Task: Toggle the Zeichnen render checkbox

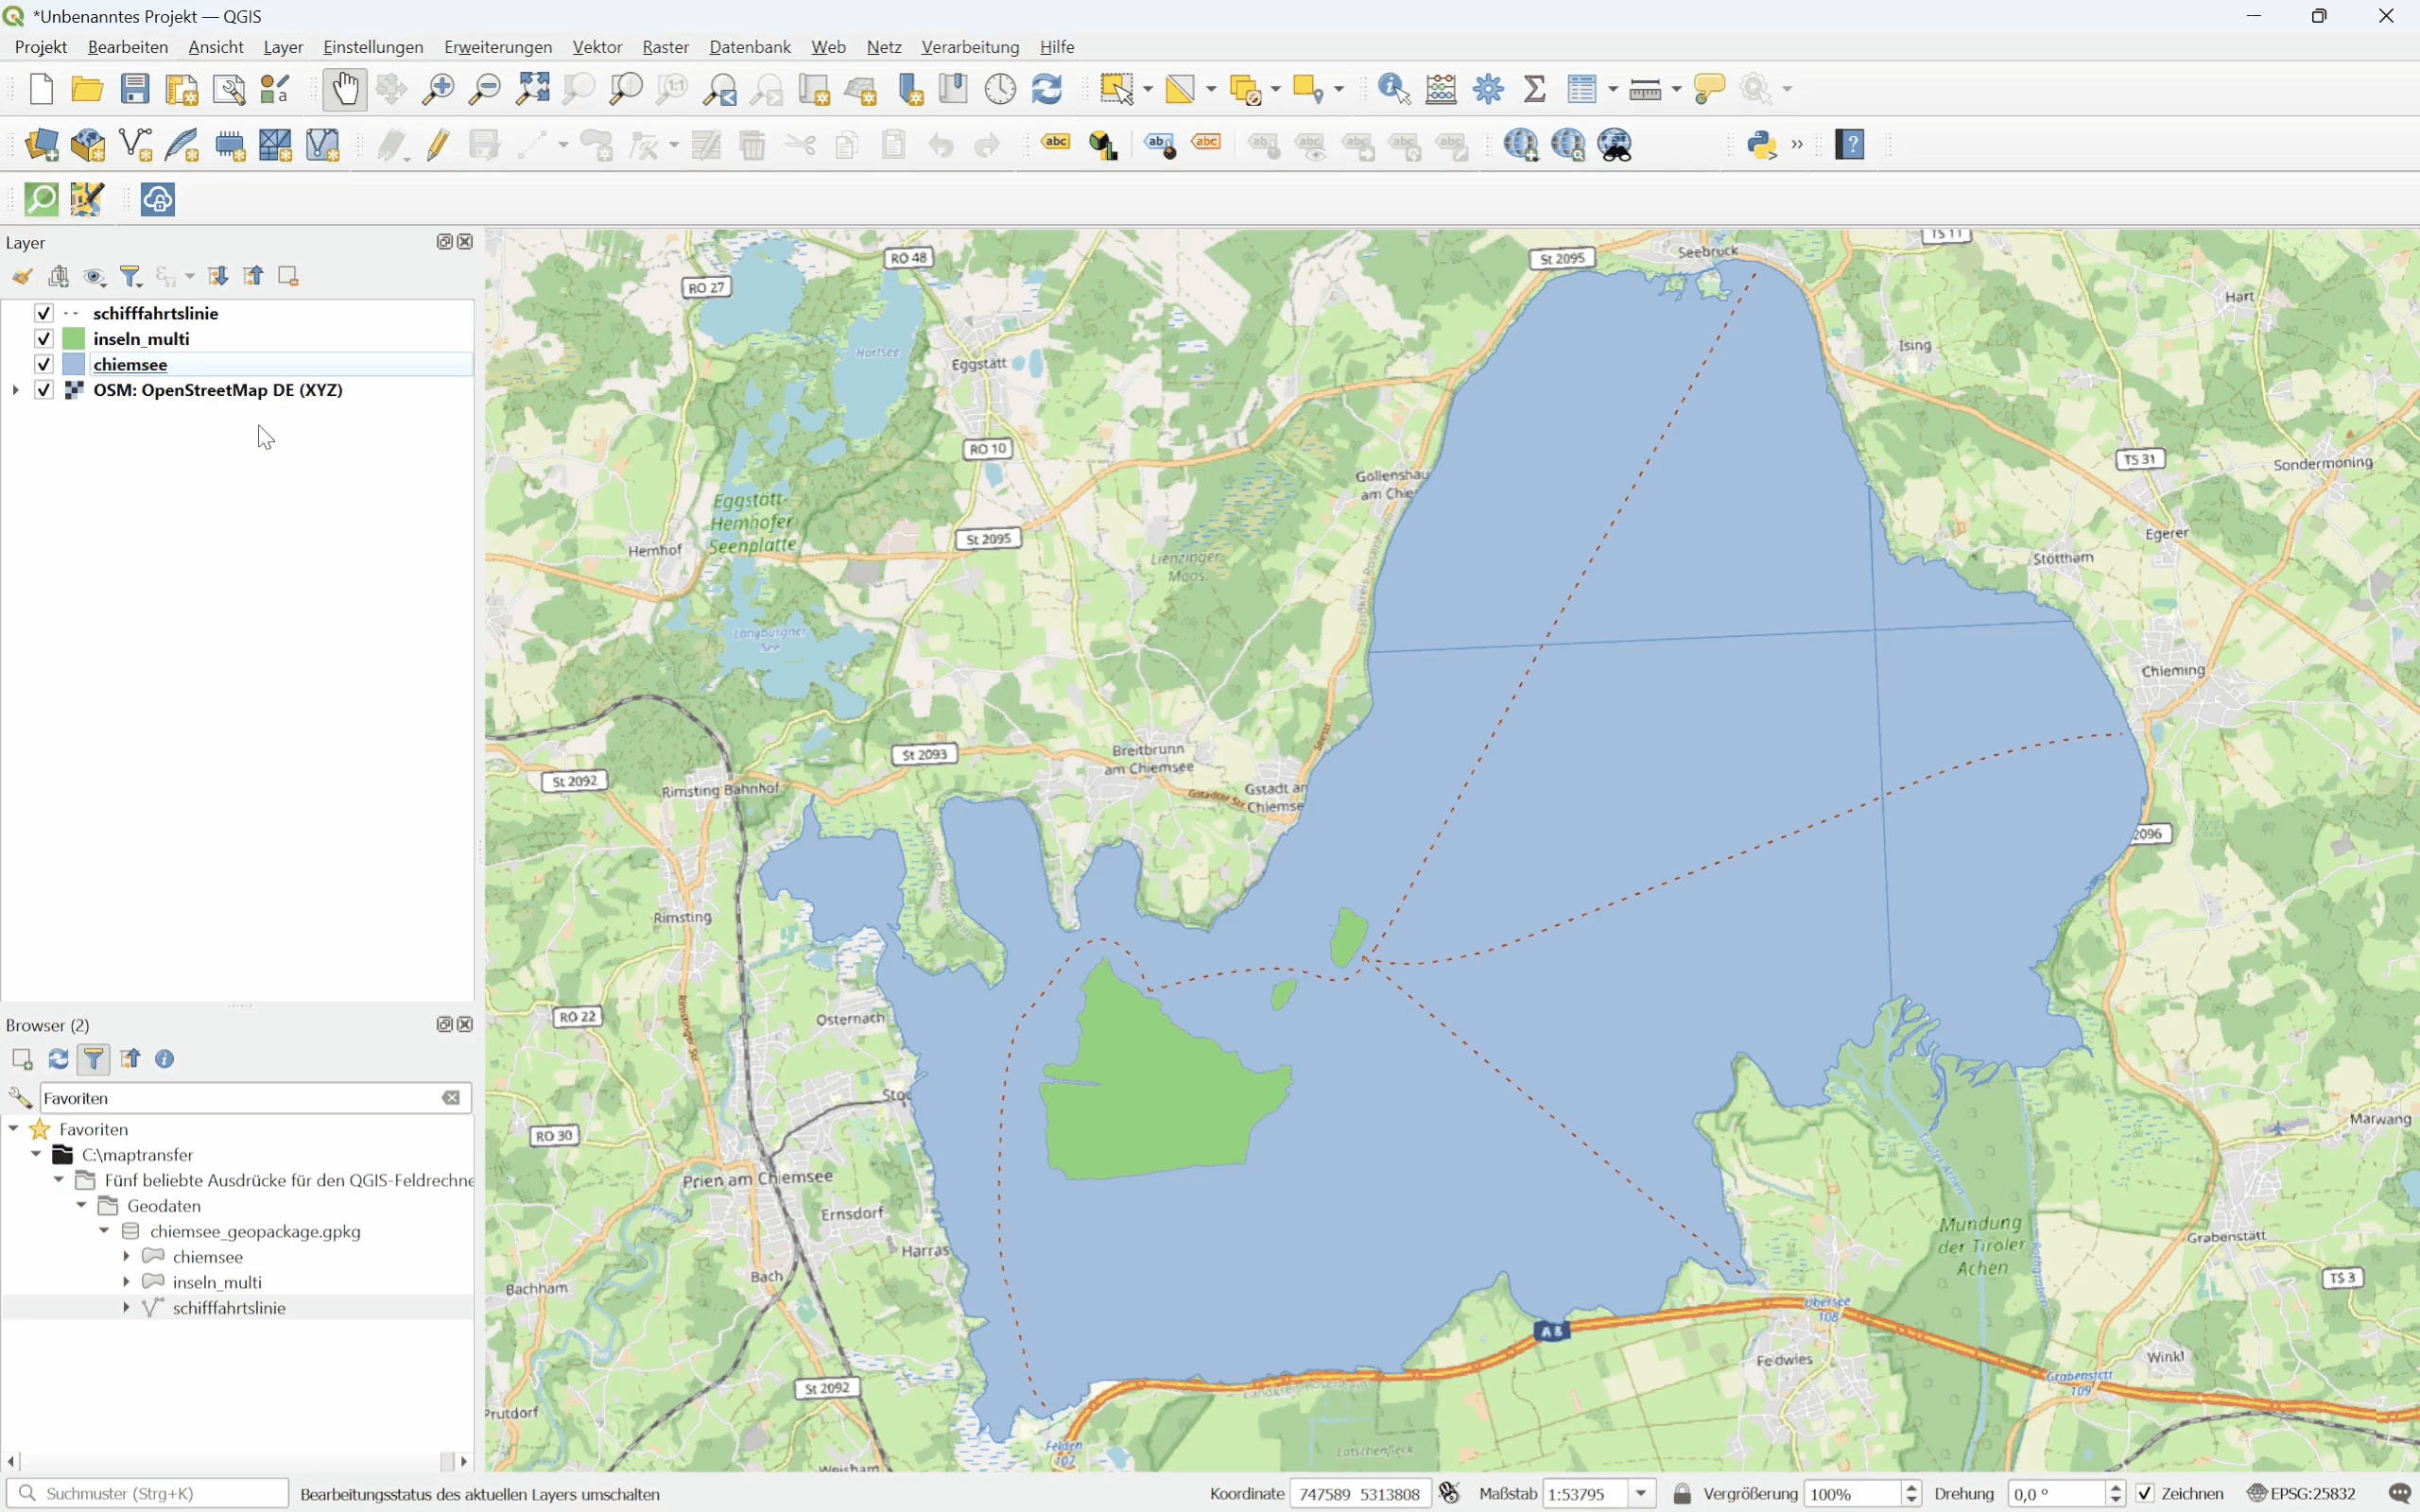Action: [x=2144, y=1493]
